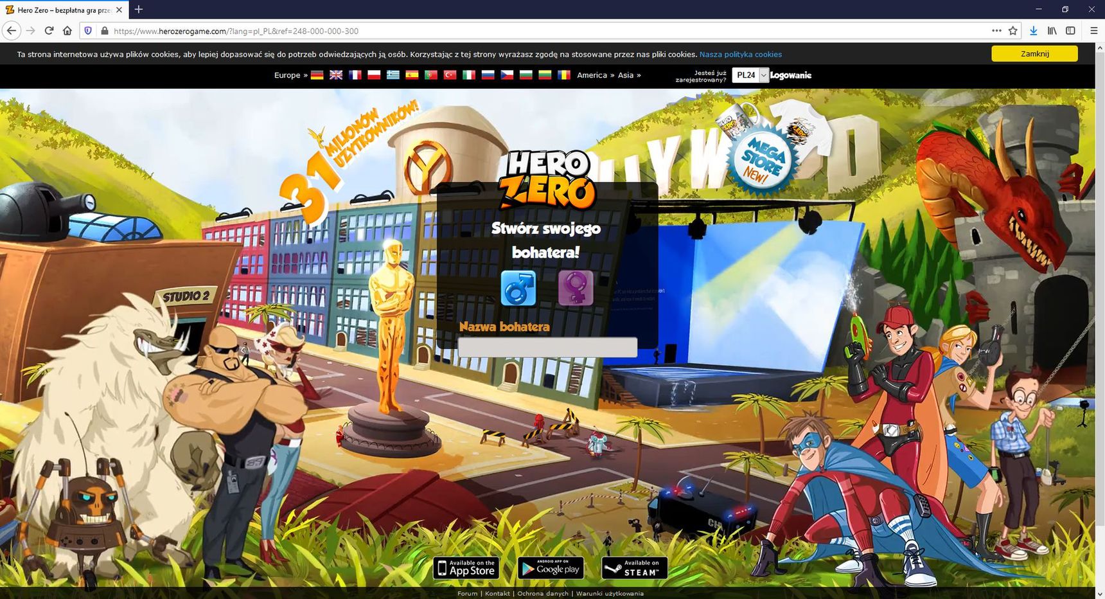Open the Forum footer link
Image resolution: width=1105 pixels, height=599 pixels.
[x=467, y=593]
